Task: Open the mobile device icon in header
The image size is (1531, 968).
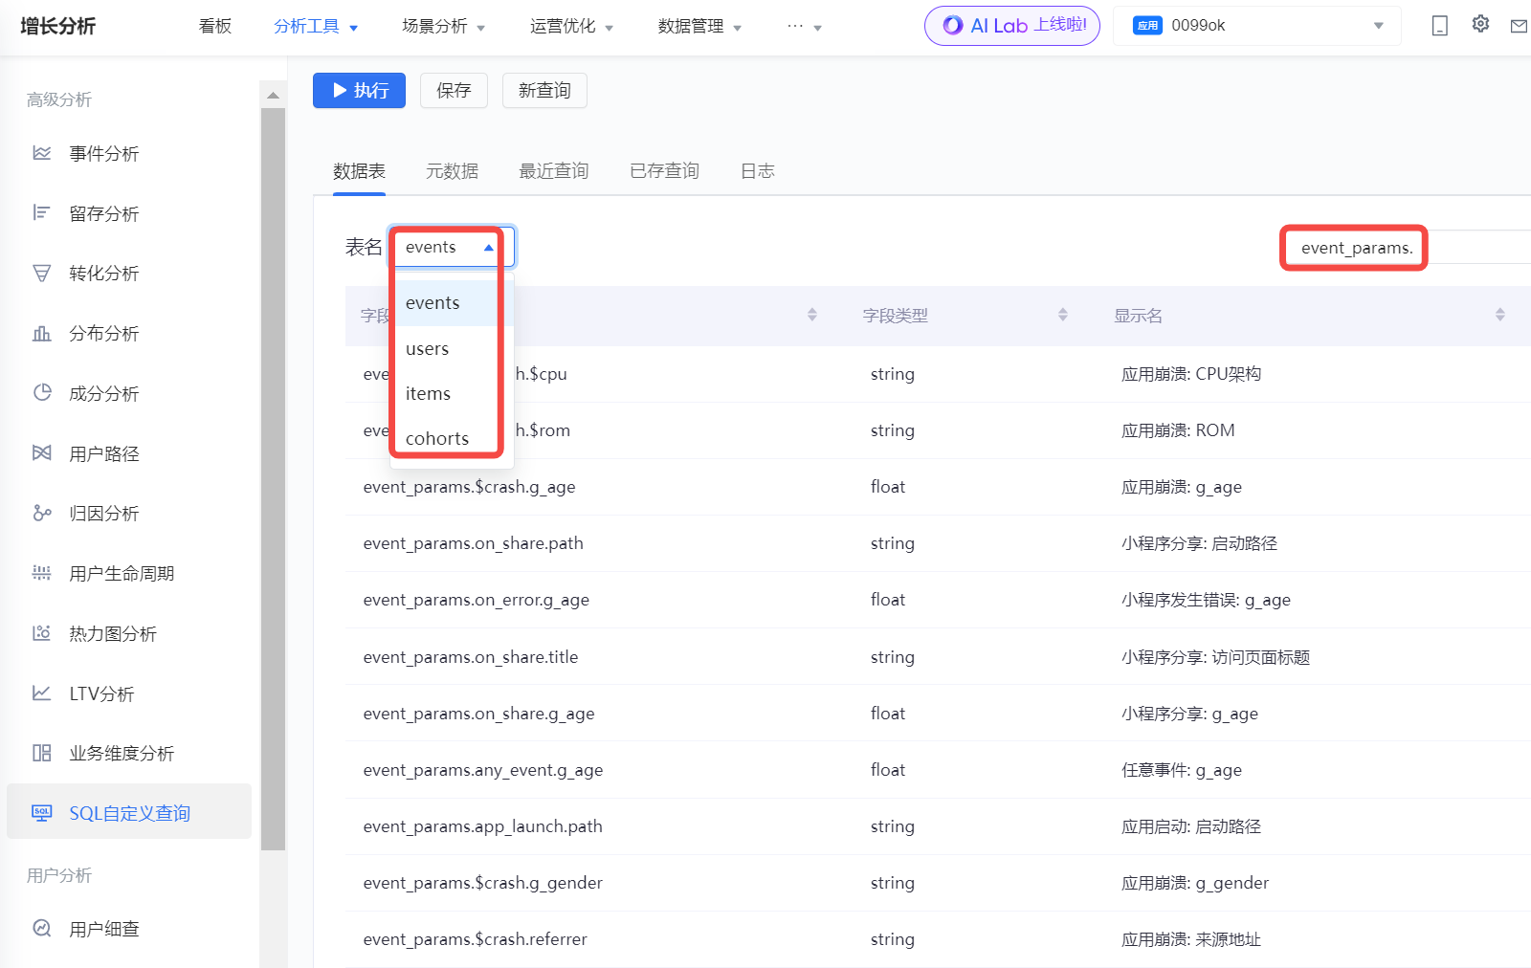Action: point(1439,26)
